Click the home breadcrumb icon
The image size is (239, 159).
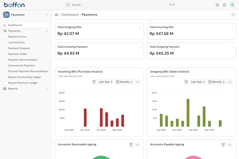(x=56, y=15)
